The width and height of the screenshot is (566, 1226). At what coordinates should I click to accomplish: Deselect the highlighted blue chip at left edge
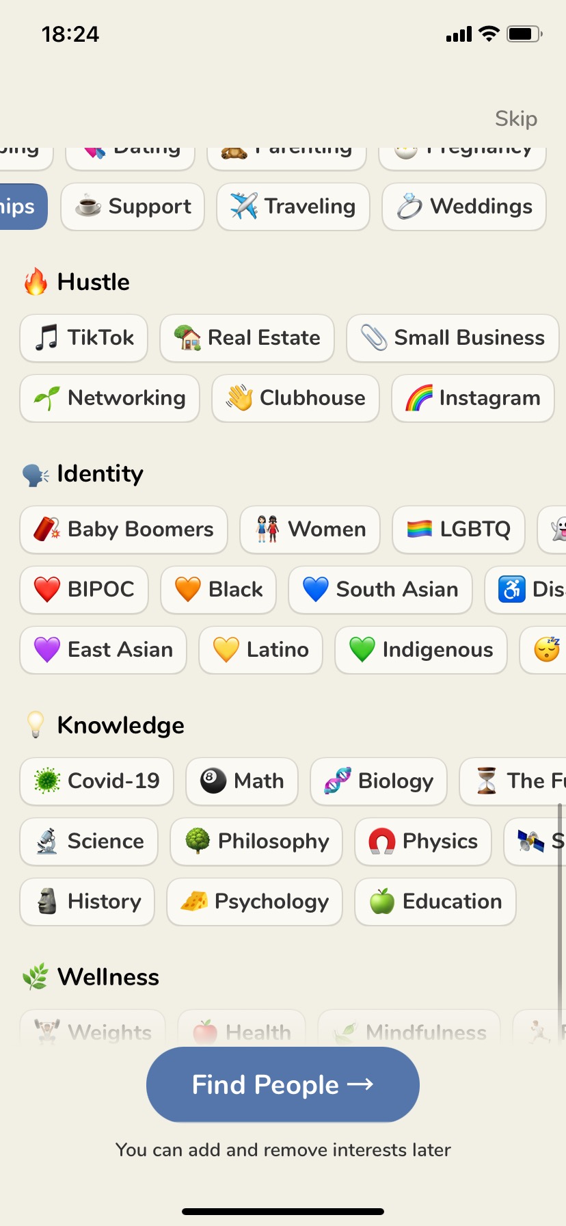pos(21,207)
